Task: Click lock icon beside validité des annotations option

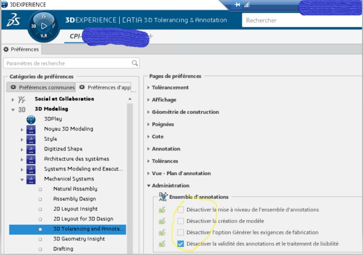Action: pos(162,243)
